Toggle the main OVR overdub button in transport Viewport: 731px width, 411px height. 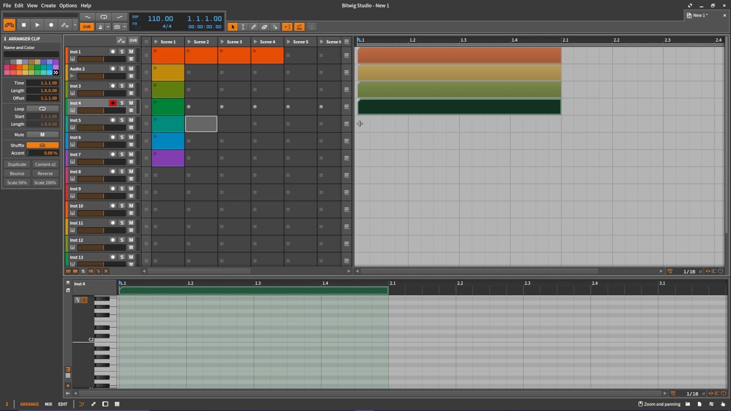click(x=87, y=27)
